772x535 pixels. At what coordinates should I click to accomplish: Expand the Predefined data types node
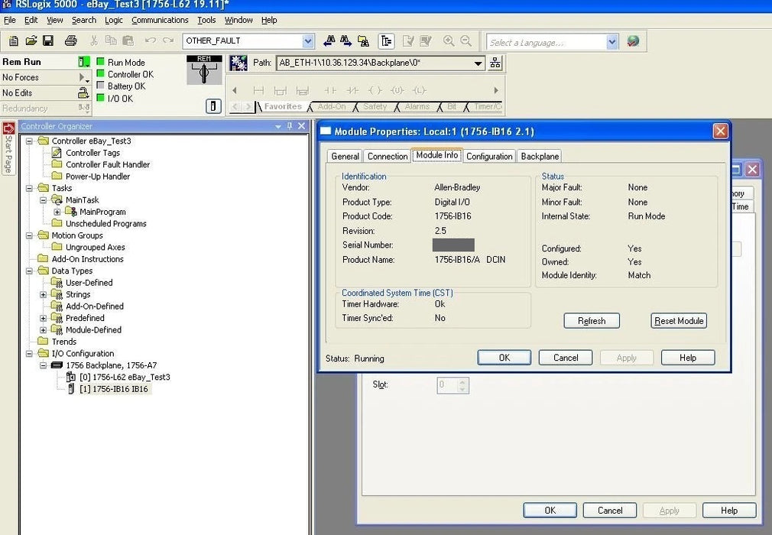[44, 319]
